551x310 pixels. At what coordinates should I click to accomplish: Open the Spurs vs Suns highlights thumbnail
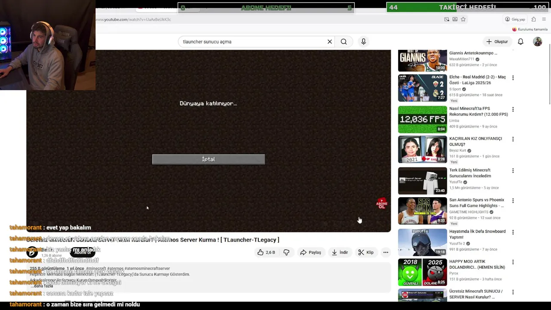click(x=422, y=211)
